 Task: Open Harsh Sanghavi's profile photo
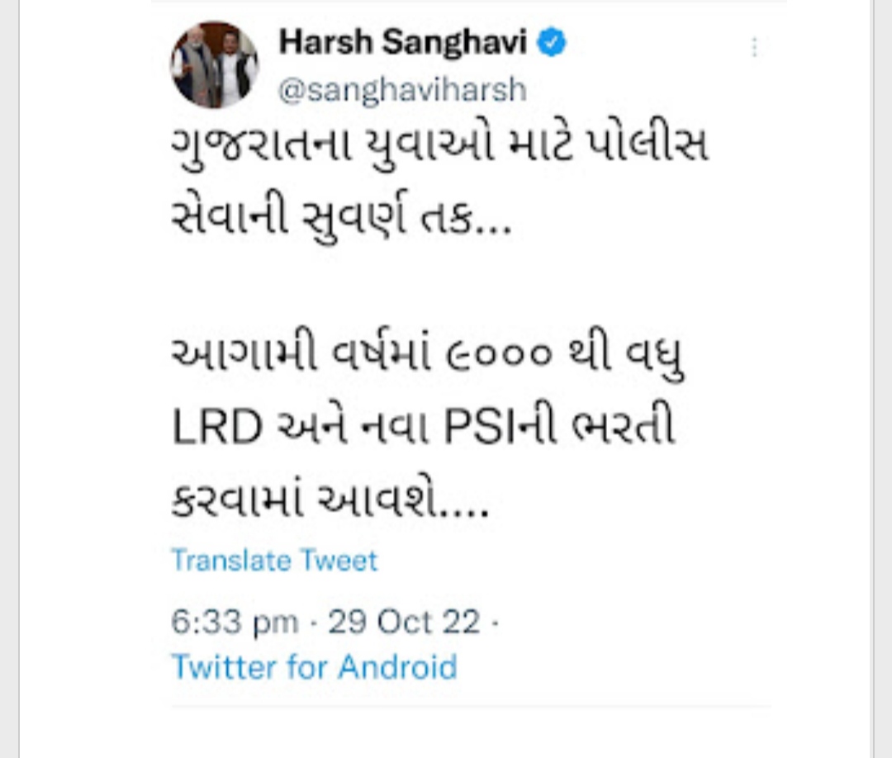tap(215, 65)
